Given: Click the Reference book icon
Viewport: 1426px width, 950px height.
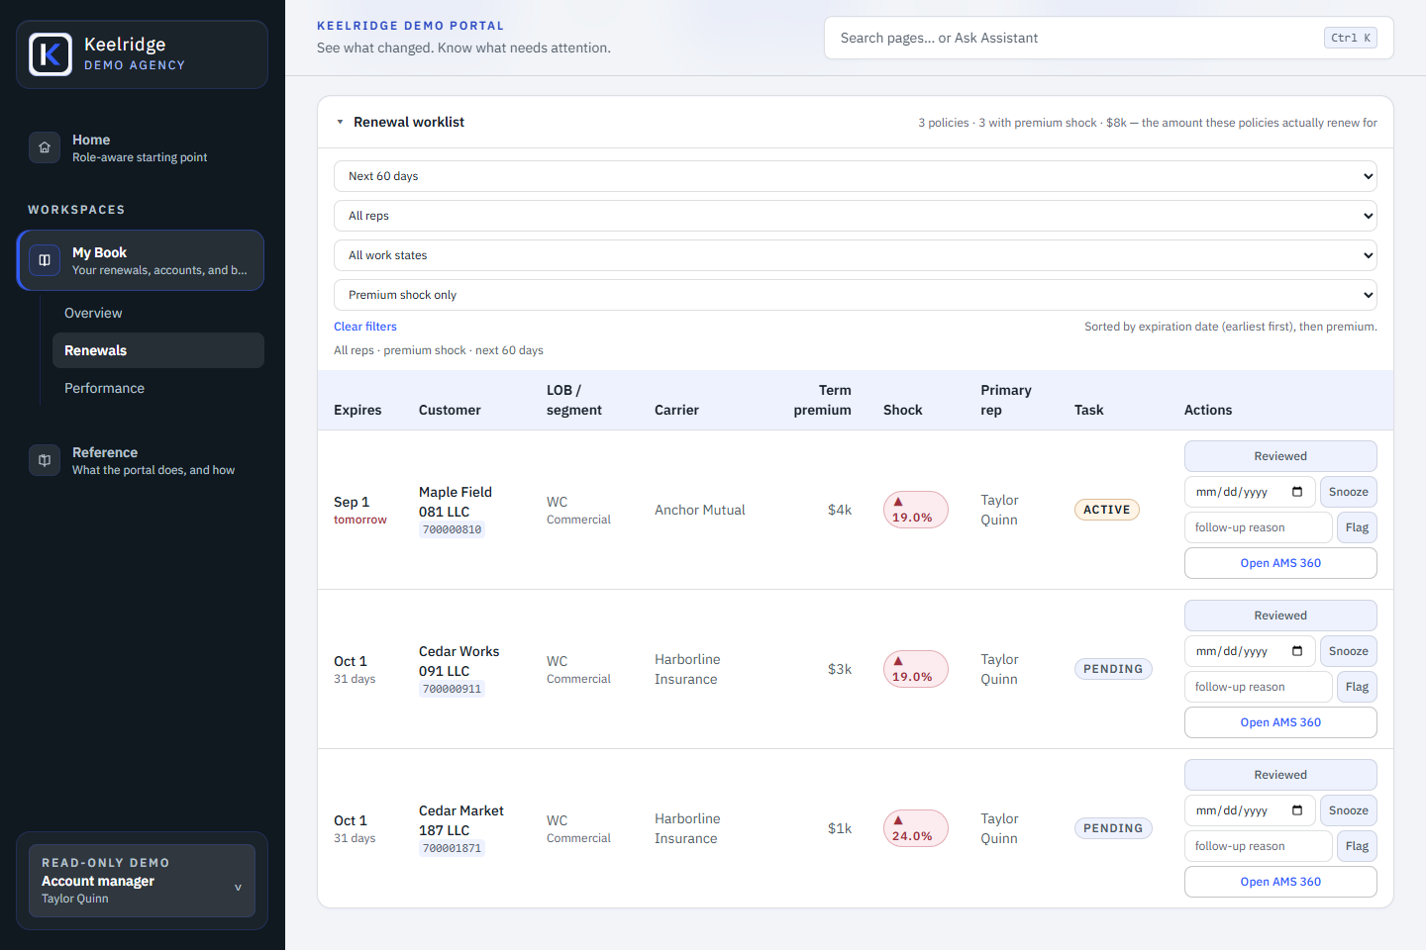Looking at the screenshot, I should pyautogui.click(x=45, y=460).
